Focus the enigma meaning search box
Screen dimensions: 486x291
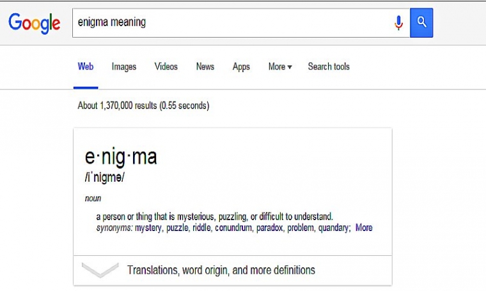[x=233, y=23]
